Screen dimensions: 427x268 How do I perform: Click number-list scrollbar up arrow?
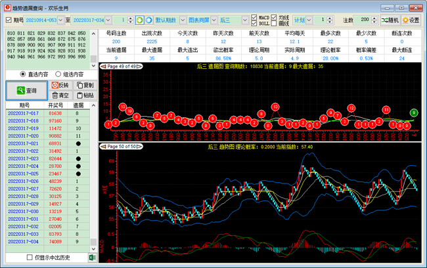pyautogui.click(x=93, y=33)
